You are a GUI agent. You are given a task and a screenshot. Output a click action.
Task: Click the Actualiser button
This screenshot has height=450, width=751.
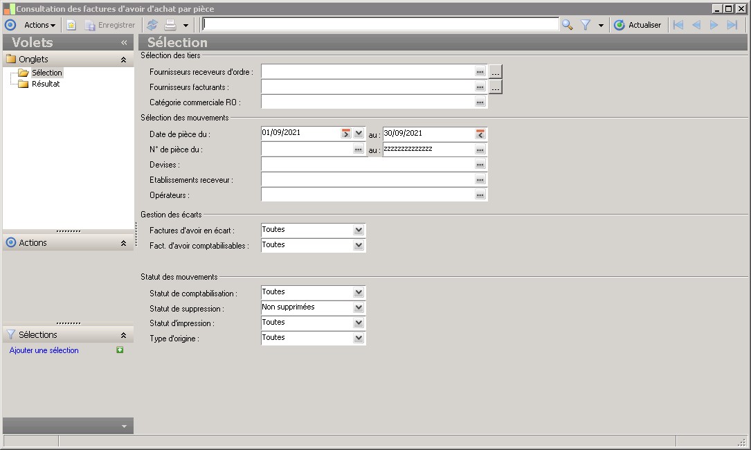[637, 25]
